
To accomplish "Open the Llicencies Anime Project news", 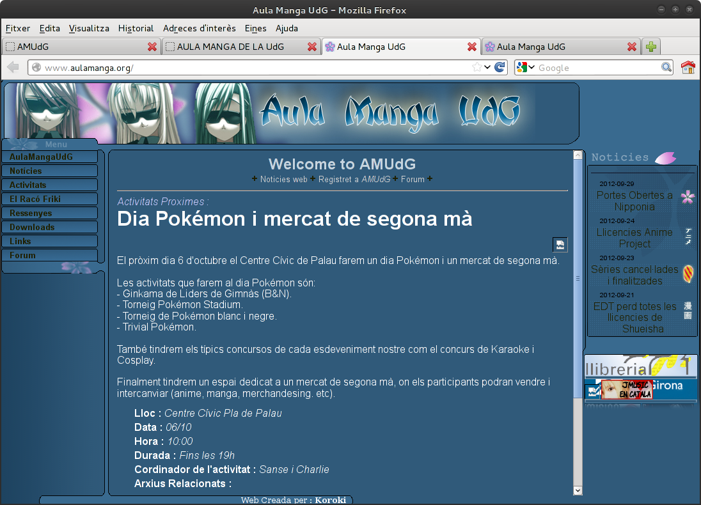I will click(634, 238).
